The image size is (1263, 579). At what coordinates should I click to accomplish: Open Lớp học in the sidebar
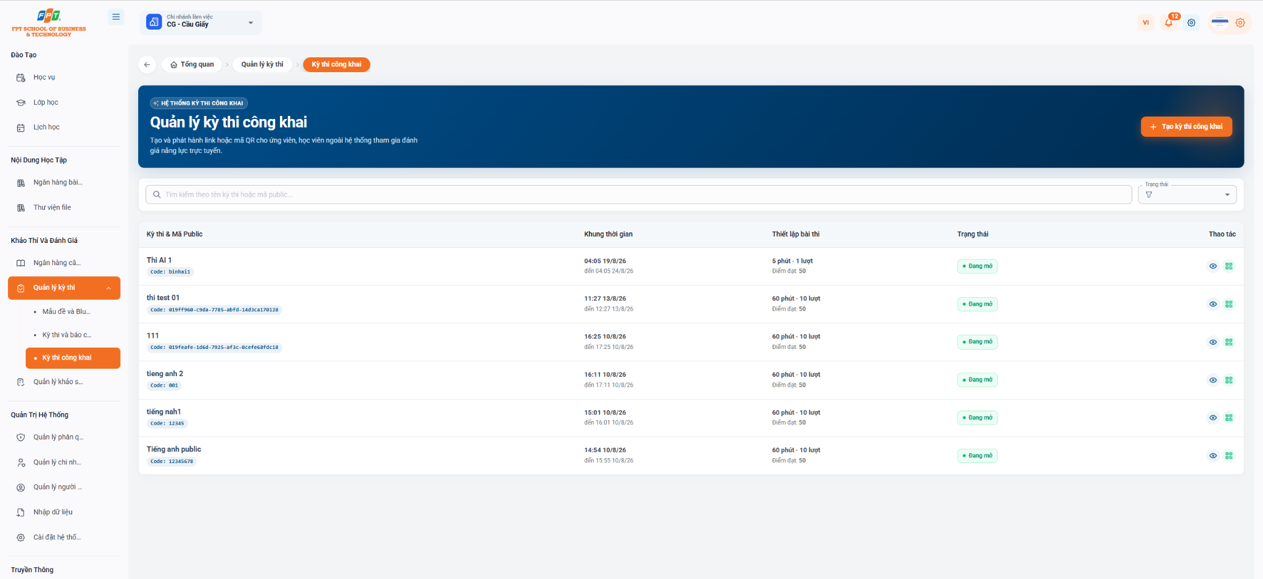tap(64, 102)
